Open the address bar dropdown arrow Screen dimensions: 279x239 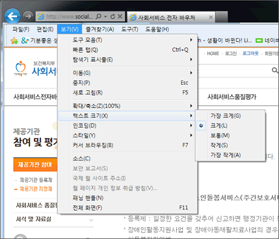click(x=105, y=16)
